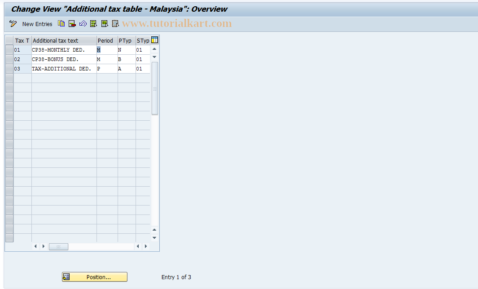Select row selector for tax type 01

[9, 50]
